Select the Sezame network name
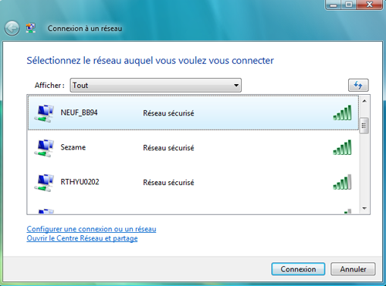The height and width of the screenshot is (286, 386). 73,147
